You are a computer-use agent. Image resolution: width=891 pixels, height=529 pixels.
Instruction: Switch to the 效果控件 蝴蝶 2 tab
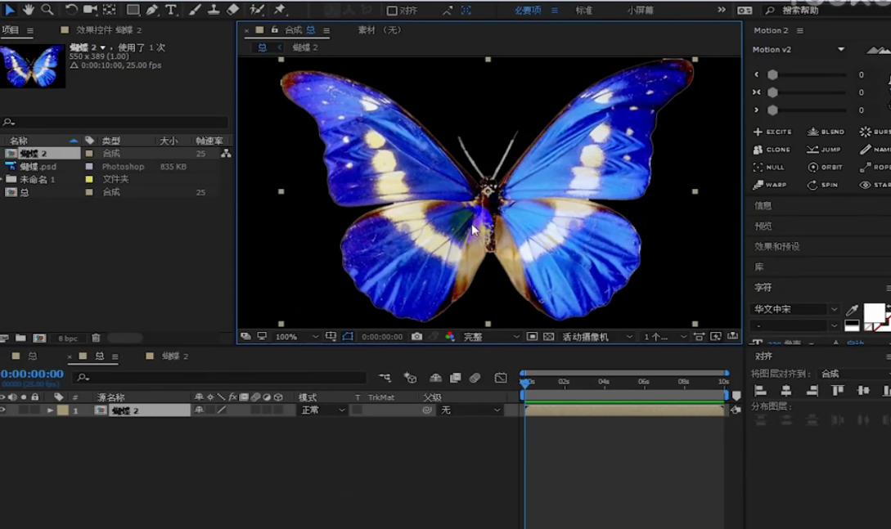pos(109,30)
